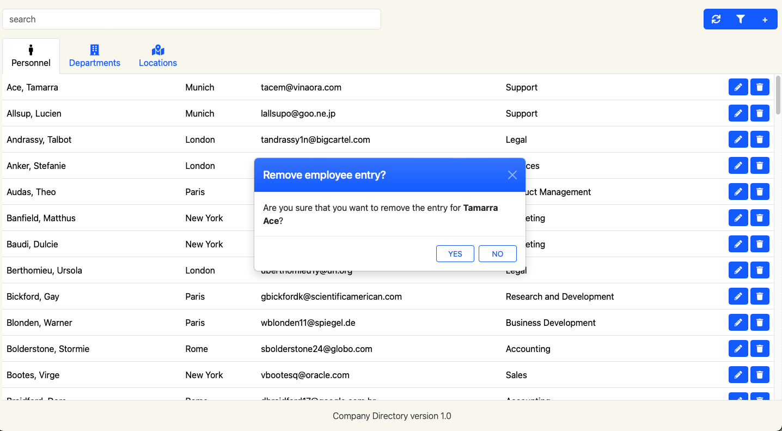The width and height of the screenshot is (782, 431).
Task: Delete Lucien Allsup using trash icon
Action: pyautogui.click(x=760, y=113)
